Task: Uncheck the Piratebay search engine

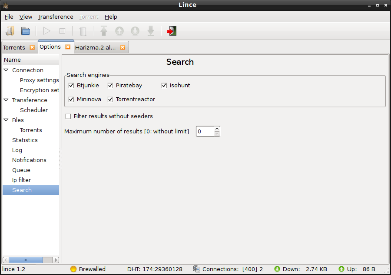Action: [110, 86]
